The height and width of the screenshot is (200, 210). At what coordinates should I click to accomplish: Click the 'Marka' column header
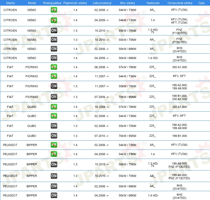(10, 3)
